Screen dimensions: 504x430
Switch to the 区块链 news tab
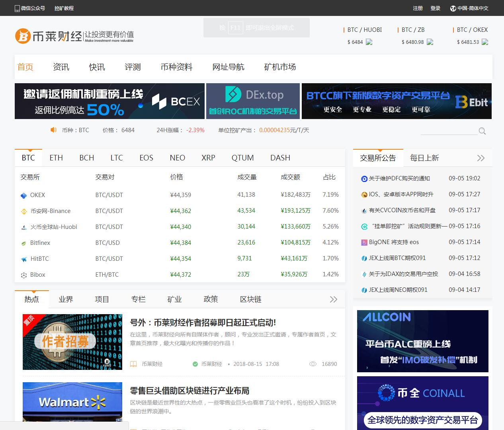(x=251, y=299)
